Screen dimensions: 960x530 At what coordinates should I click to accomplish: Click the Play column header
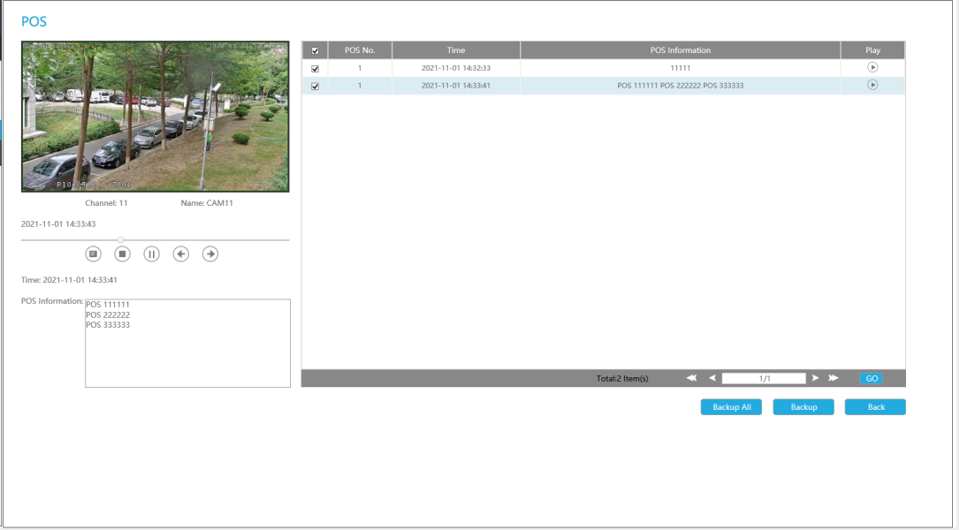(873, 50)
